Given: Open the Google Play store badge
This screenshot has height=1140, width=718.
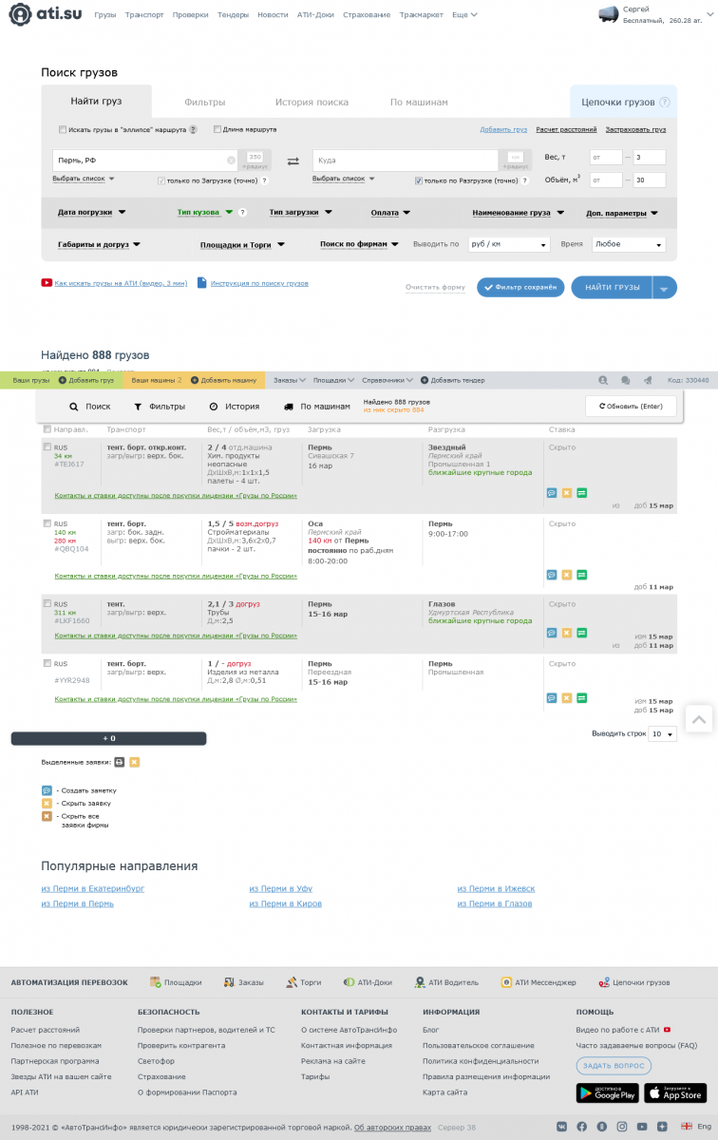Looking at the screenshot, I should [x=607, y=1093].
